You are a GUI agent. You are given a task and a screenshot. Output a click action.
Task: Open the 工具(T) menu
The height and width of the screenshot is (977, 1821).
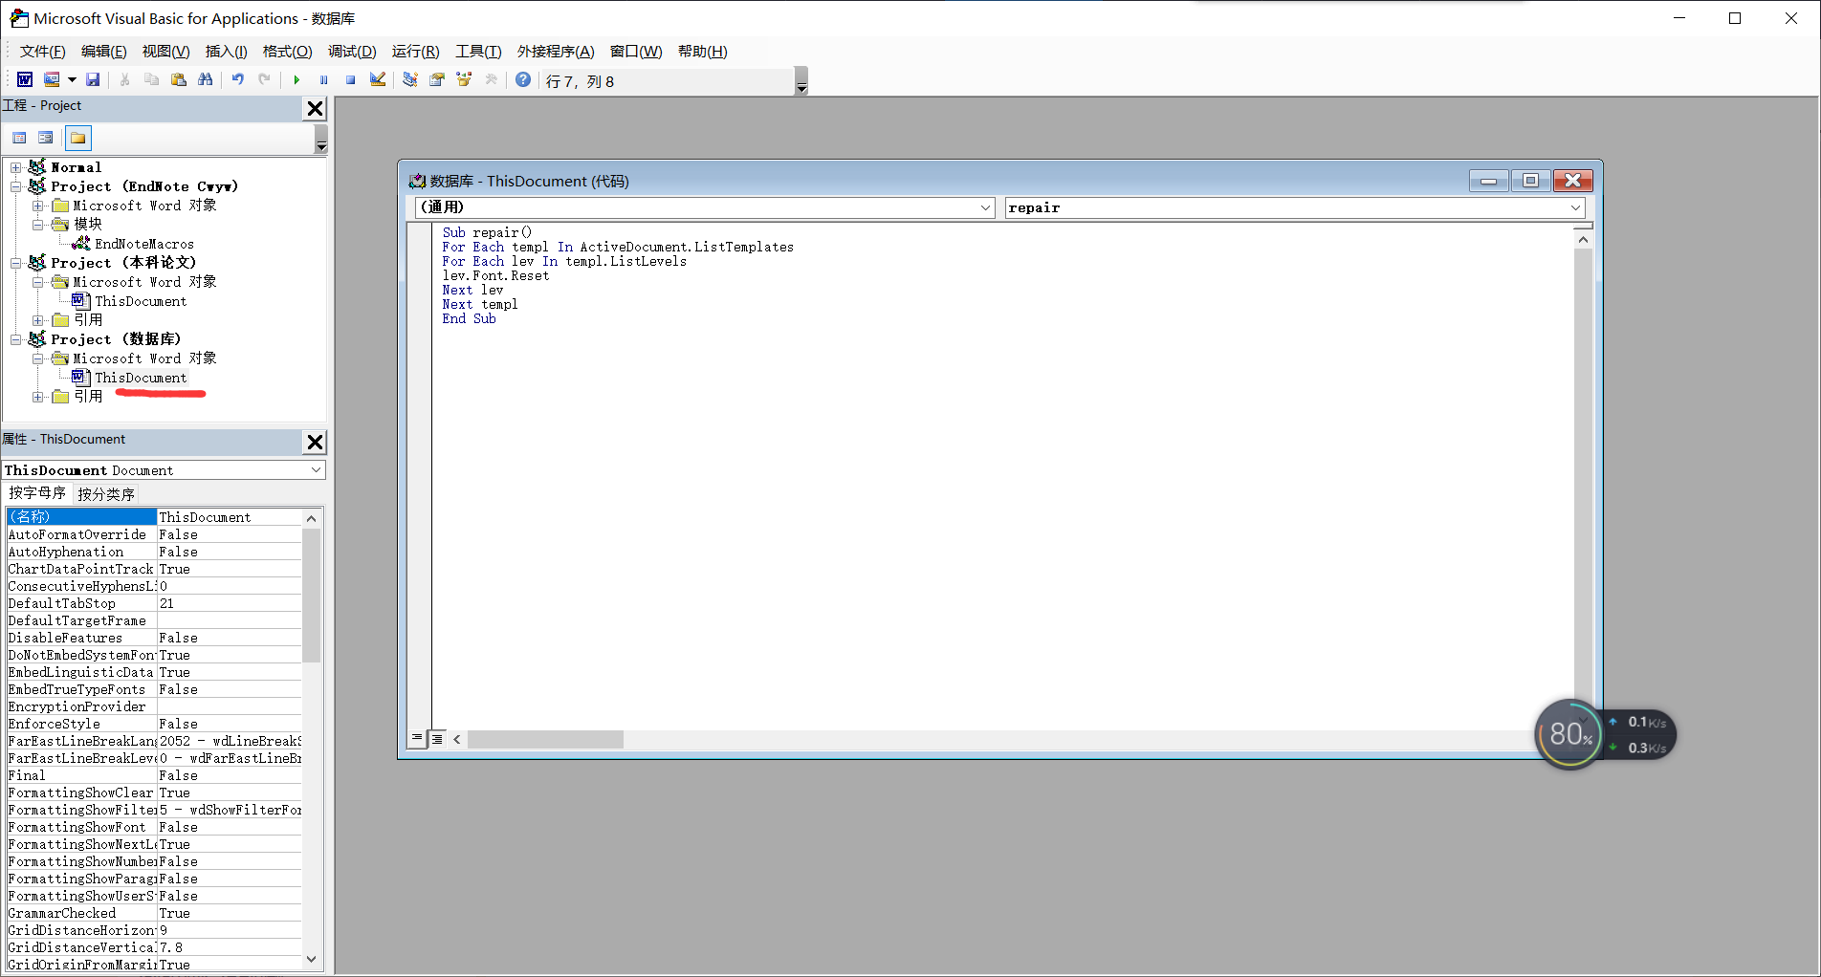pos(478,52)
